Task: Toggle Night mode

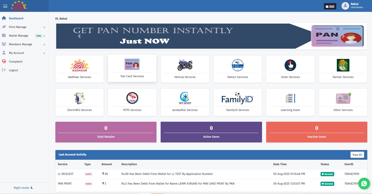Action: coord(23,188)
